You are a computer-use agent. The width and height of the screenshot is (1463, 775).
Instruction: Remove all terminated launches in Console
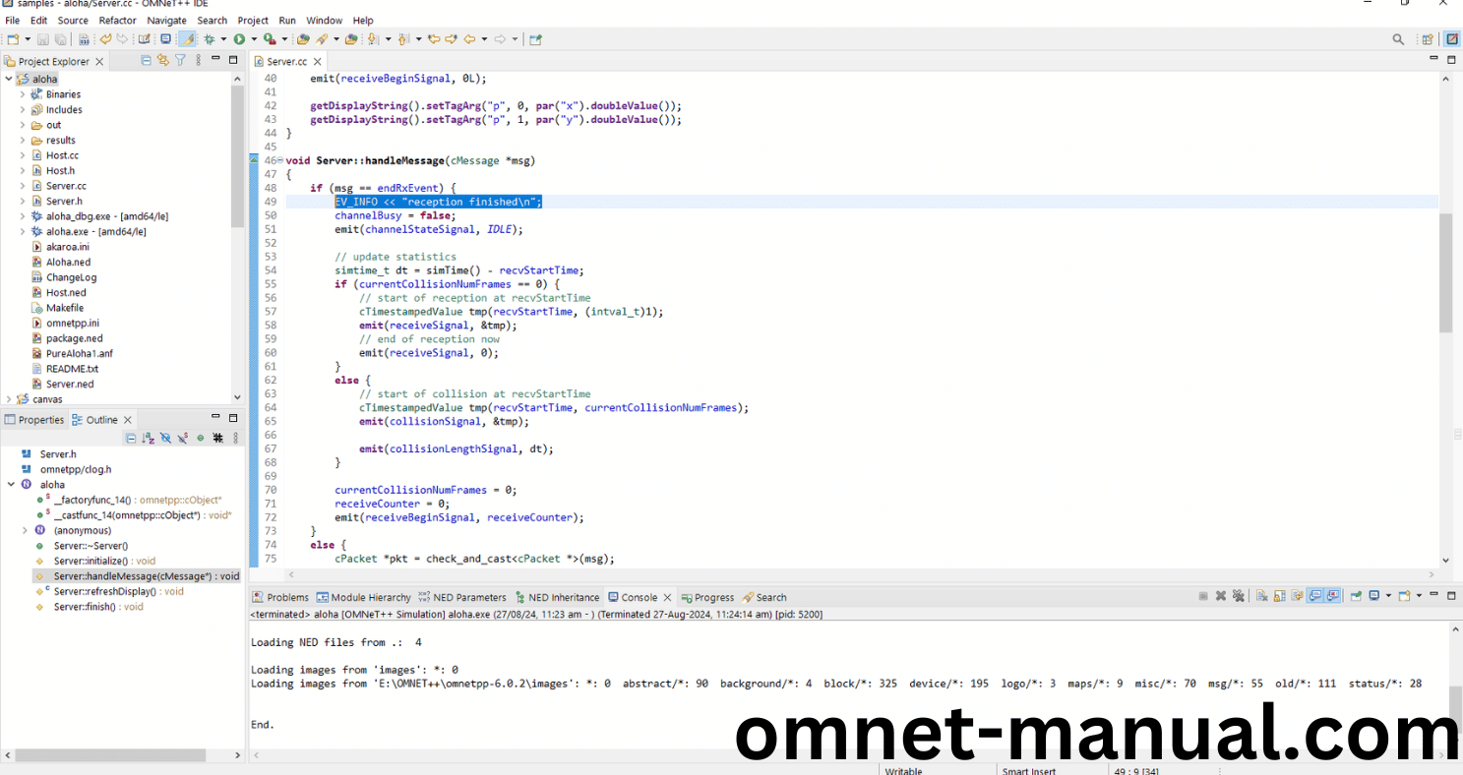pyautogui.click(x=1238, y=596)
